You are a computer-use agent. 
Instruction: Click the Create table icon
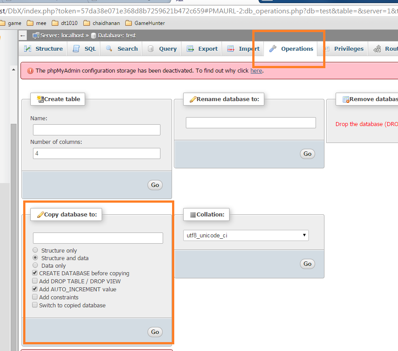tap(41, 99)
